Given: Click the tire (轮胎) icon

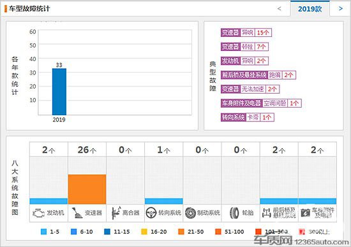Looking at the screenshot, I should [x=234, y=213].
